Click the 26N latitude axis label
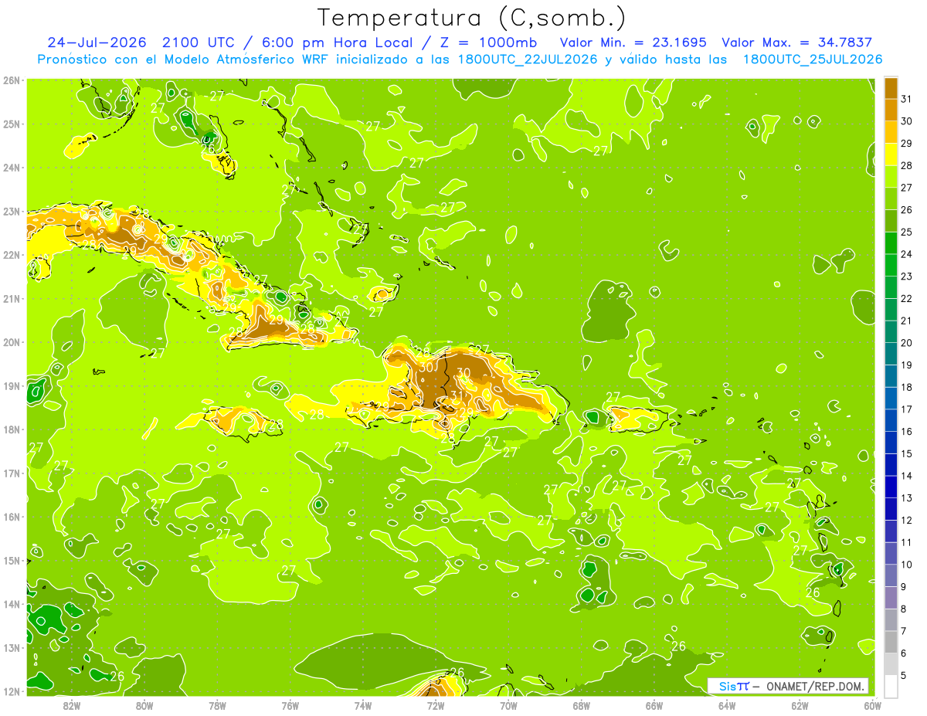The image size is (927, 716). pyautogui.click(x=12, y=80)
